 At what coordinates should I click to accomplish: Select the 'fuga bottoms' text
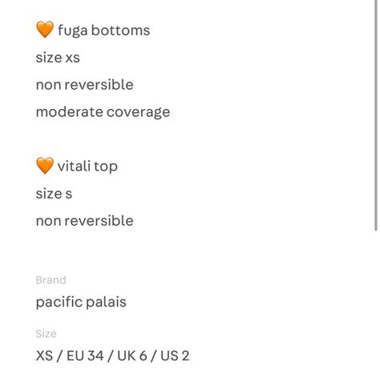click(104, 30)
